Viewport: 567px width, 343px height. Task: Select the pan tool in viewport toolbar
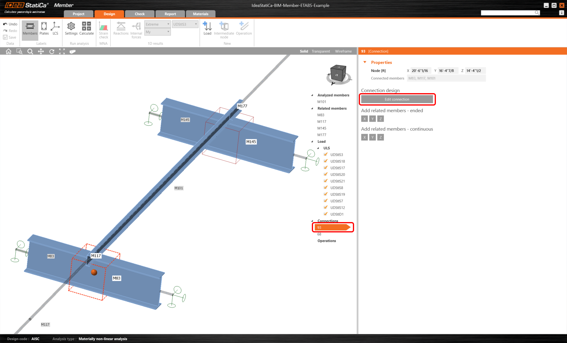pos(41,51)
